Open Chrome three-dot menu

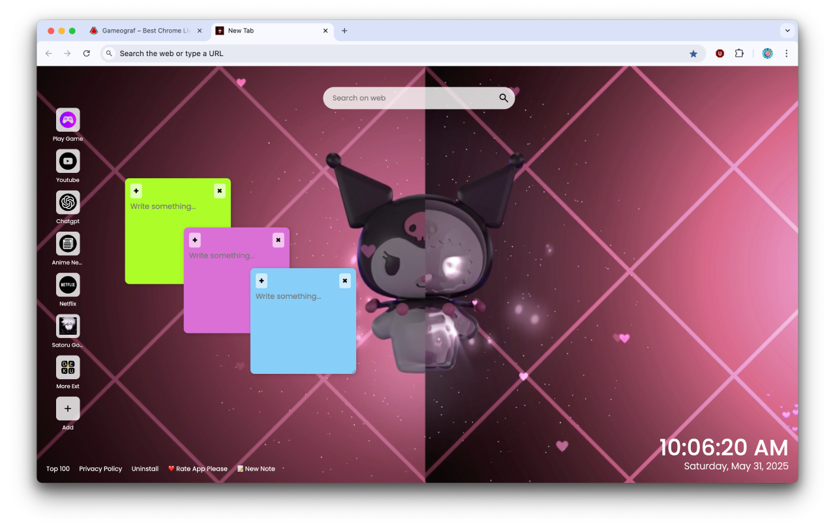tap(786, 54)
